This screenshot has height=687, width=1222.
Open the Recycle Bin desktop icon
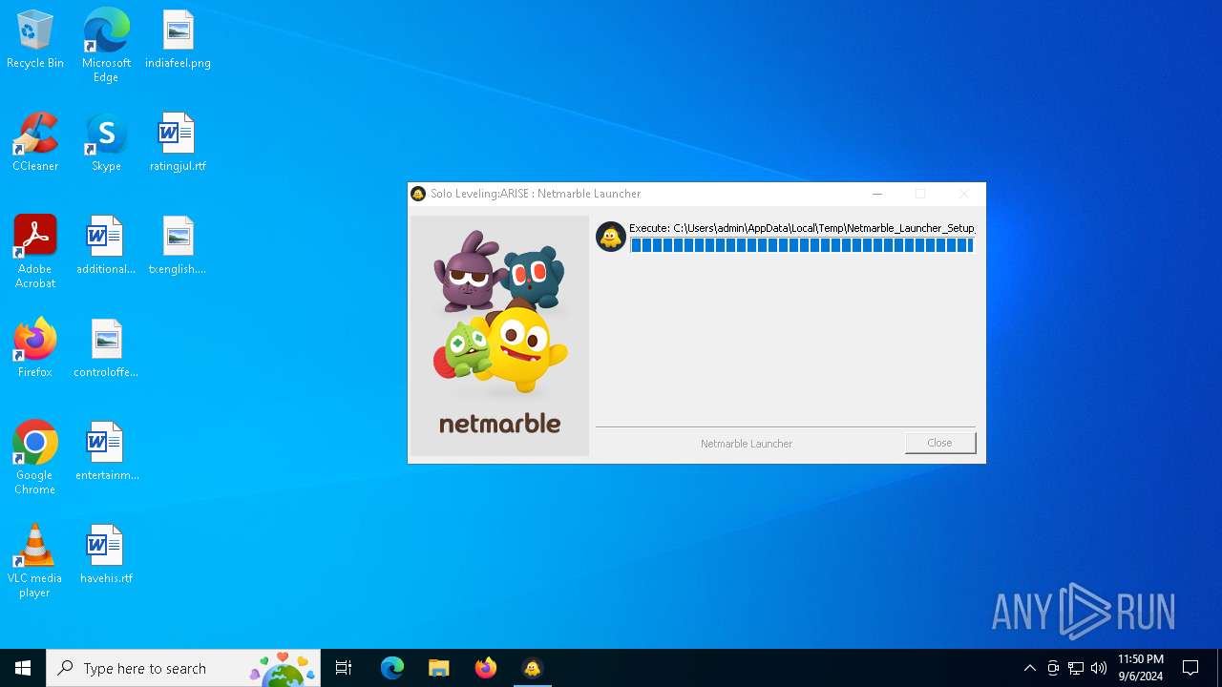tap(35, 39)
